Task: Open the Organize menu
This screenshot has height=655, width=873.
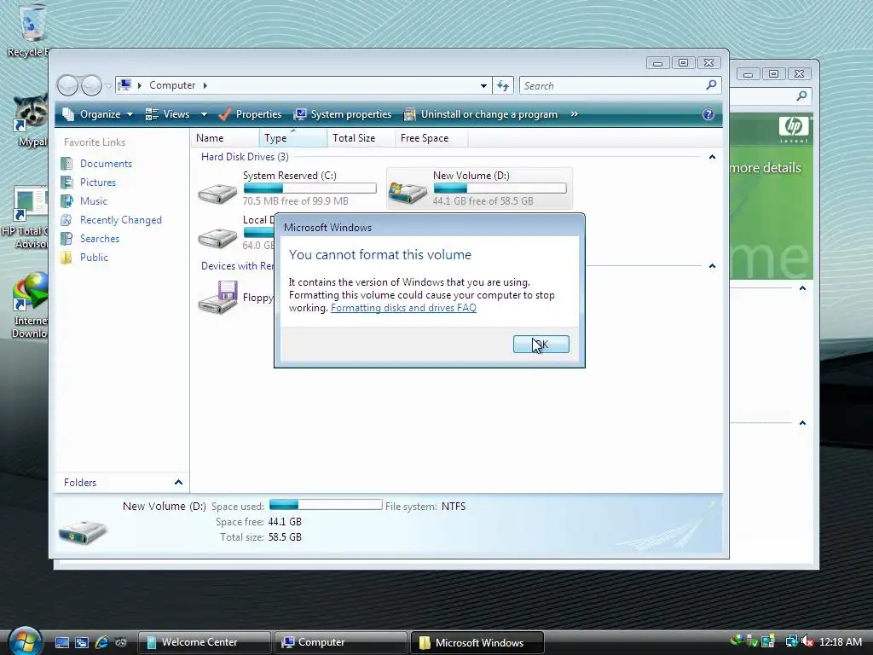Action: [x=98, y=114]
